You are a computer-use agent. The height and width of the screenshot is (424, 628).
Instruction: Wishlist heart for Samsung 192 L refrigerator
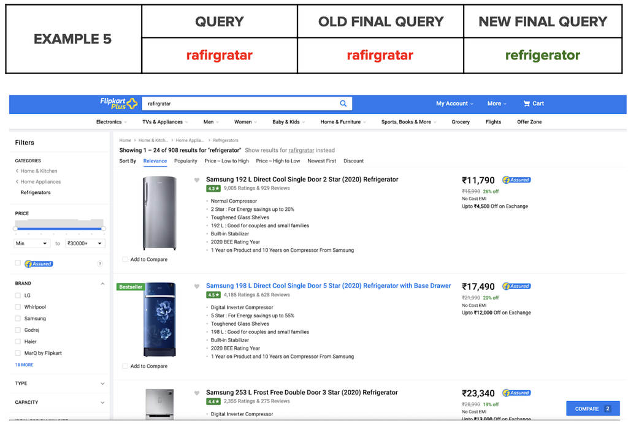click(x=197, y=180)
